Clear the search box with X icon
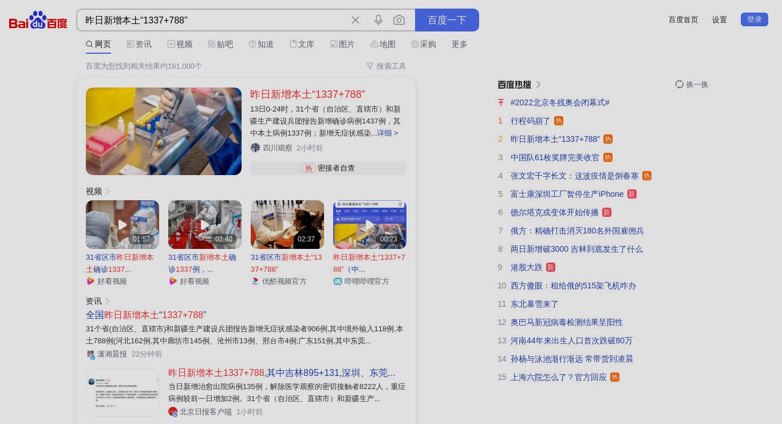The height and width of the screenshot is (424, 782). [x=356, y=20]
